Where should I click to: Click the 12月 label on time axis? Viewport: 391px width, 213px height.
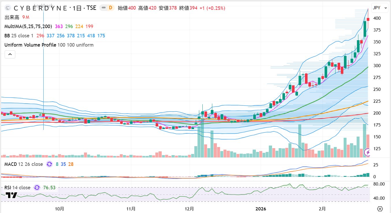coord(189,209)
